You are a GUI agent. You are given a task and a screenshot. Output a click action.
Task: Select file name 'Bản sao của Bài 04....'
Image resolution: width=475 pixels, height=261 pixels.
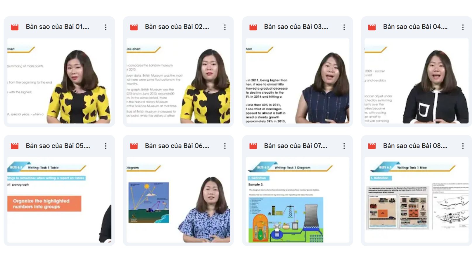pos(415,27)
